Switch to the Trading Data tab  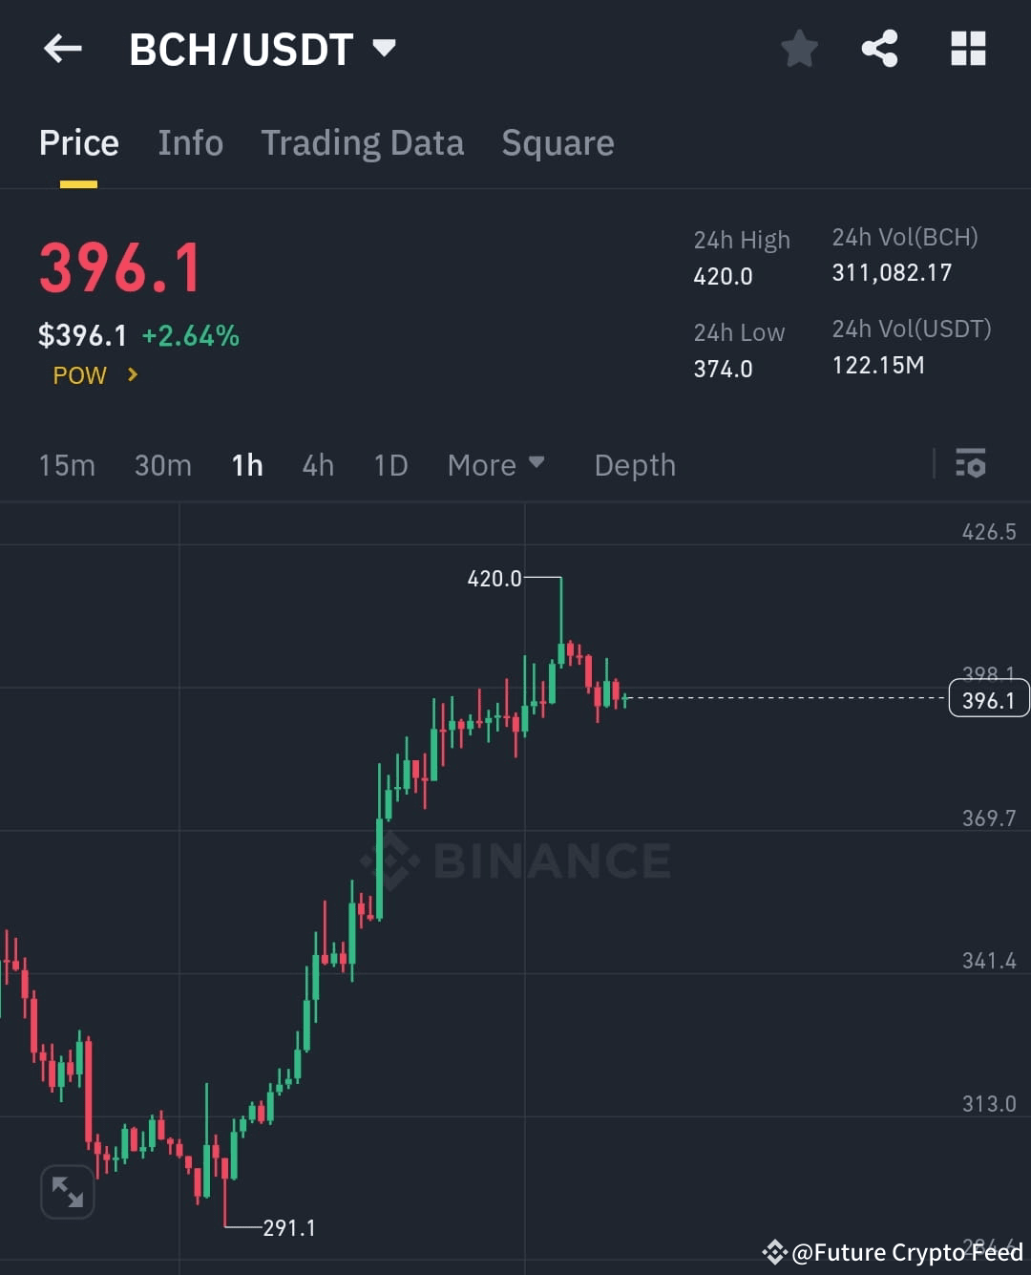(x=363, y=142)
